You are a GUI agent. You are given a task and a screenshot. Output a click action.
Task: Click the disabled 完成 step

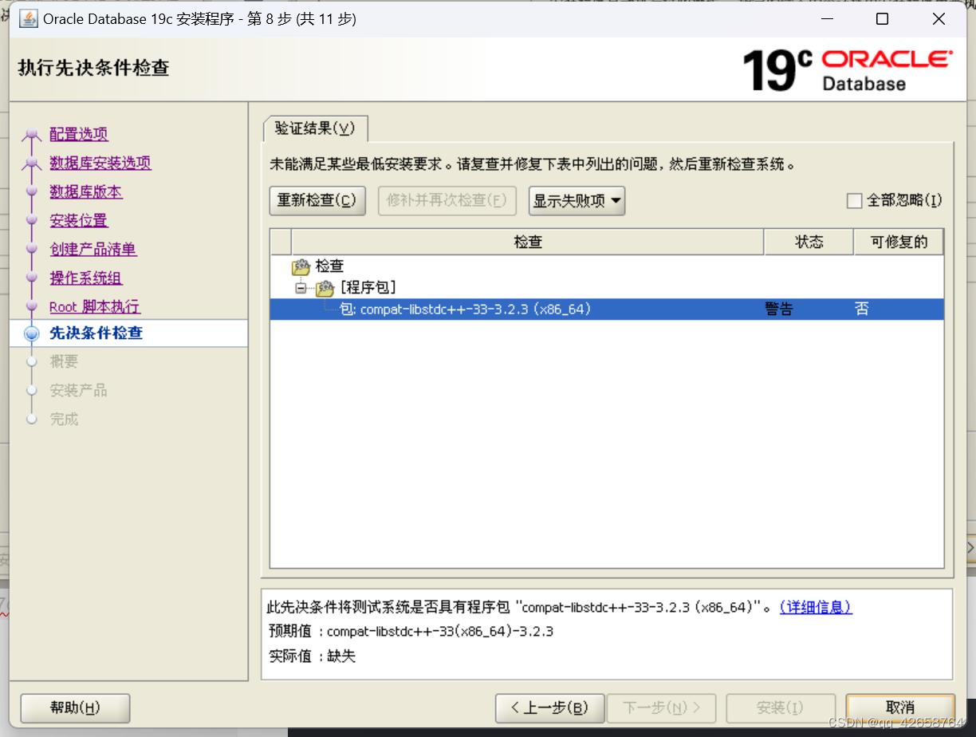tap(64, 420)
